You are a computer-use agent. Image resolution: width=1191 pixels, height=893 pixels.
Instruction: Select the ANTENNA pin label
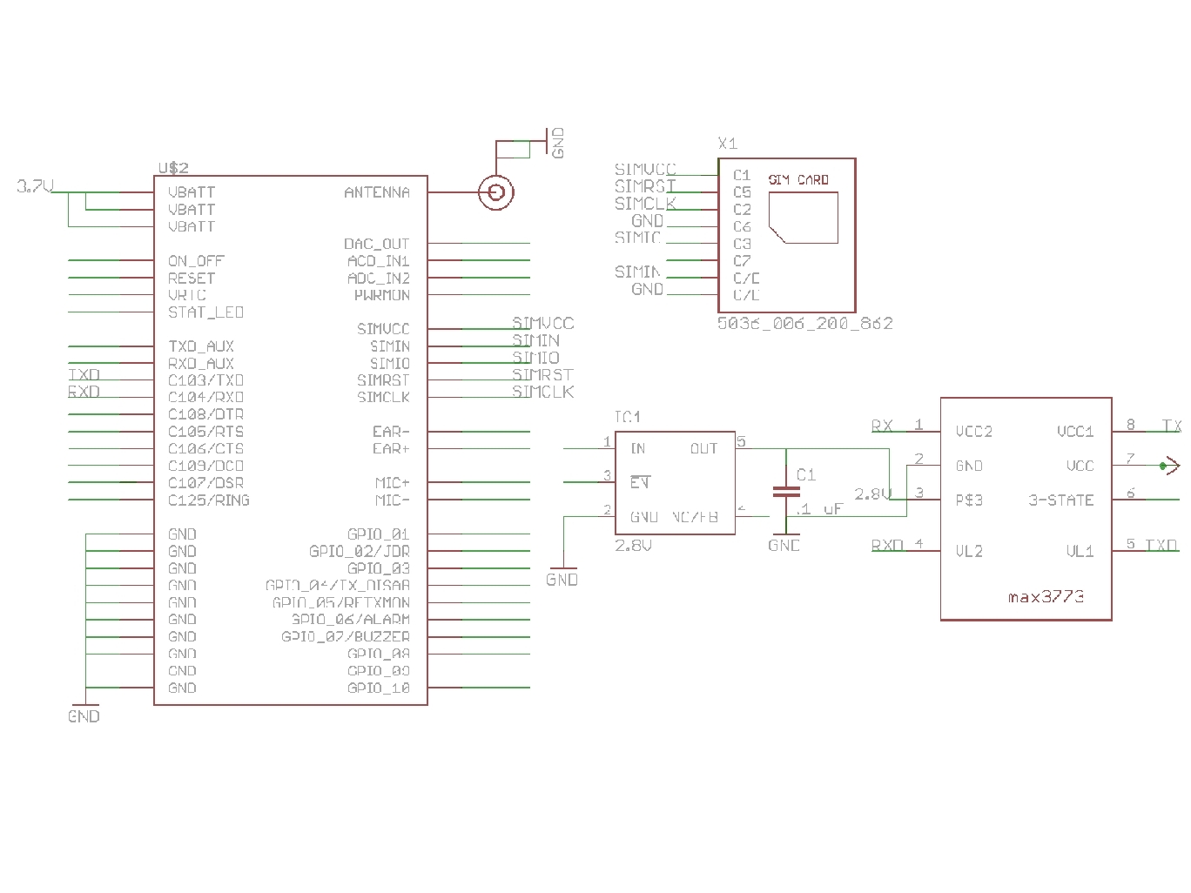coord(377,192)
